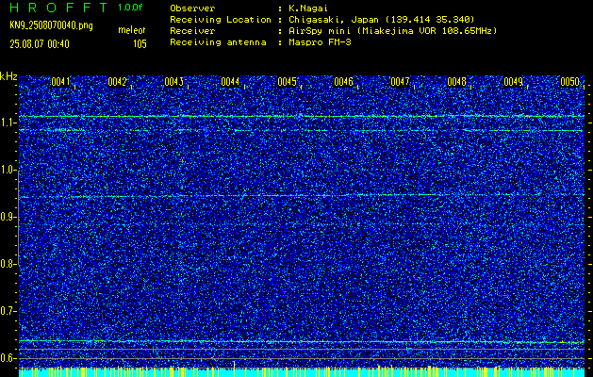
Task: Click the 0.6 frequency axis label
Action: 8,358
